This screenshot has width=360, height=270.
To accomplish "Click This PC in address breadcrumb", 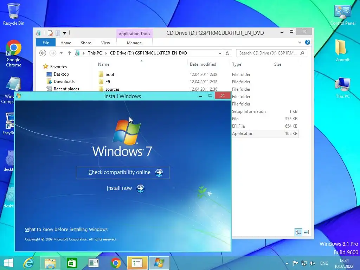I will tap(95, 53).
